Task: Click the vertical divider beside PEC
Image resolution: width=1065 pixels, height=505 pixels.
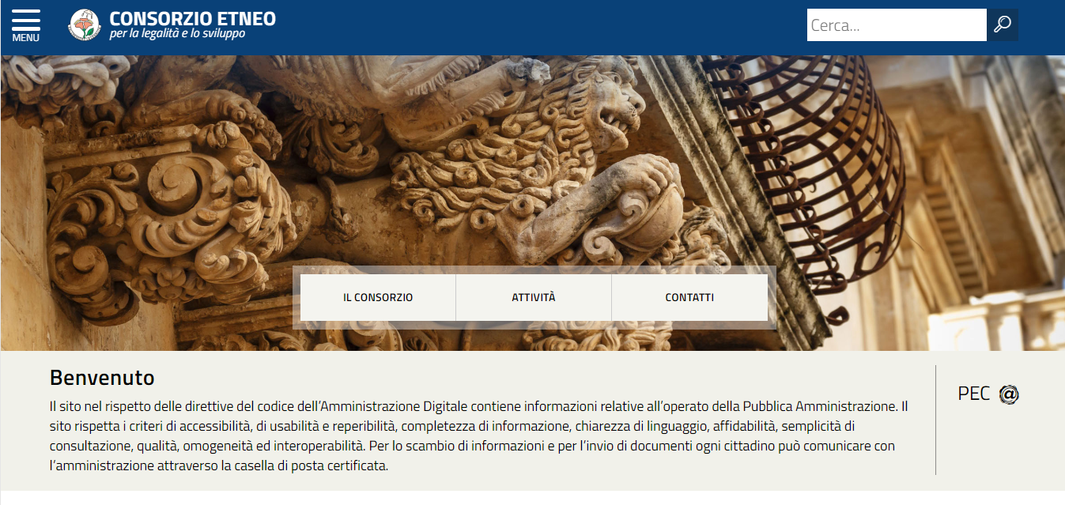Action: 935,420
